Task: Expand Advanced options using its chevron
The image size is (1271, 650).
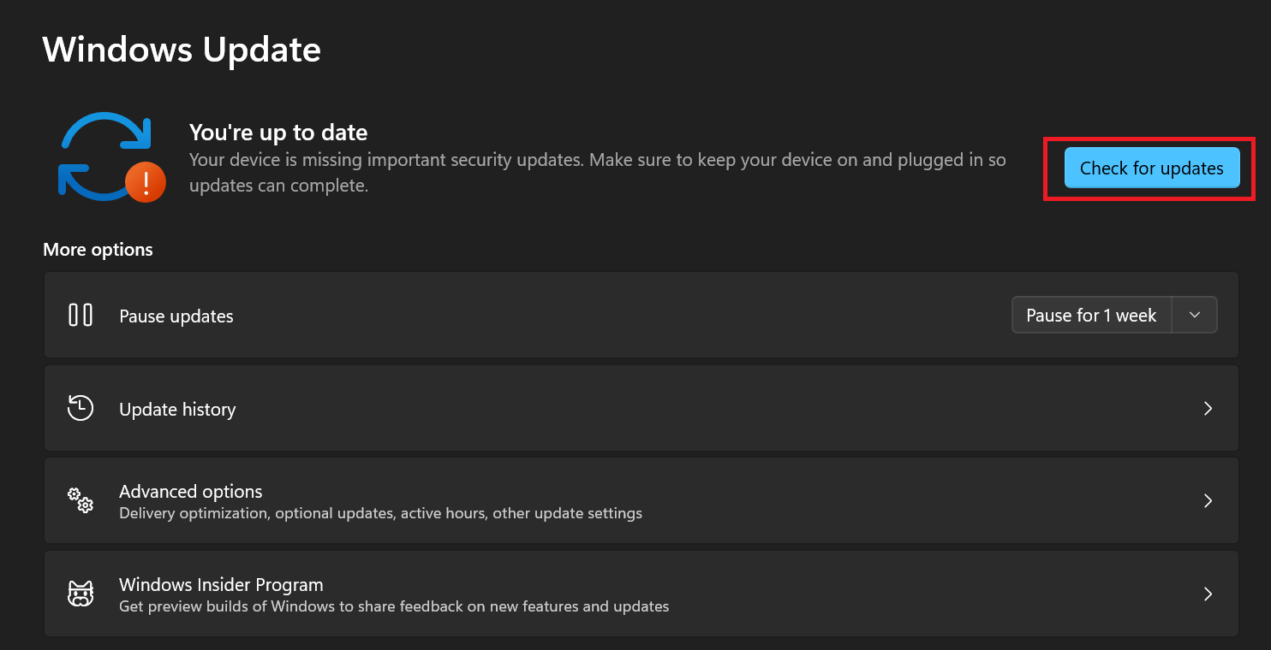Action: [1208, 501]
